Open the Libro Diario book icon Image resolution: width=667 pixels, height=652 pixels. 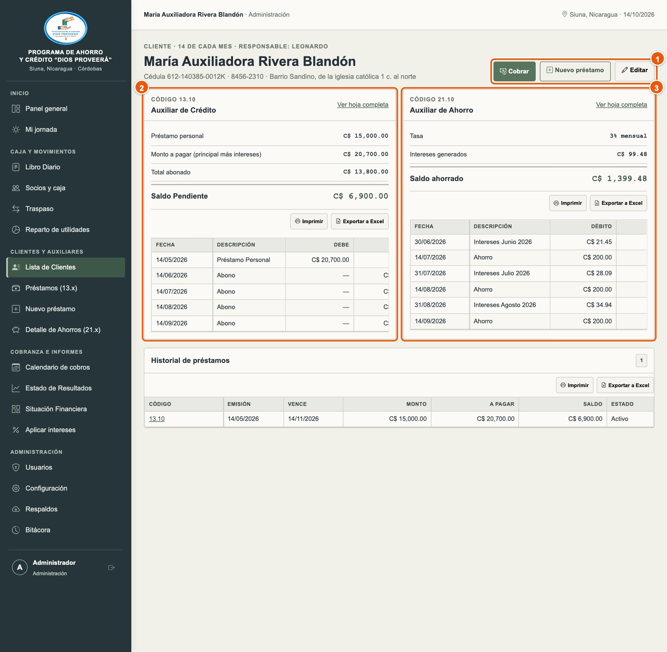(x=16, y=167)
